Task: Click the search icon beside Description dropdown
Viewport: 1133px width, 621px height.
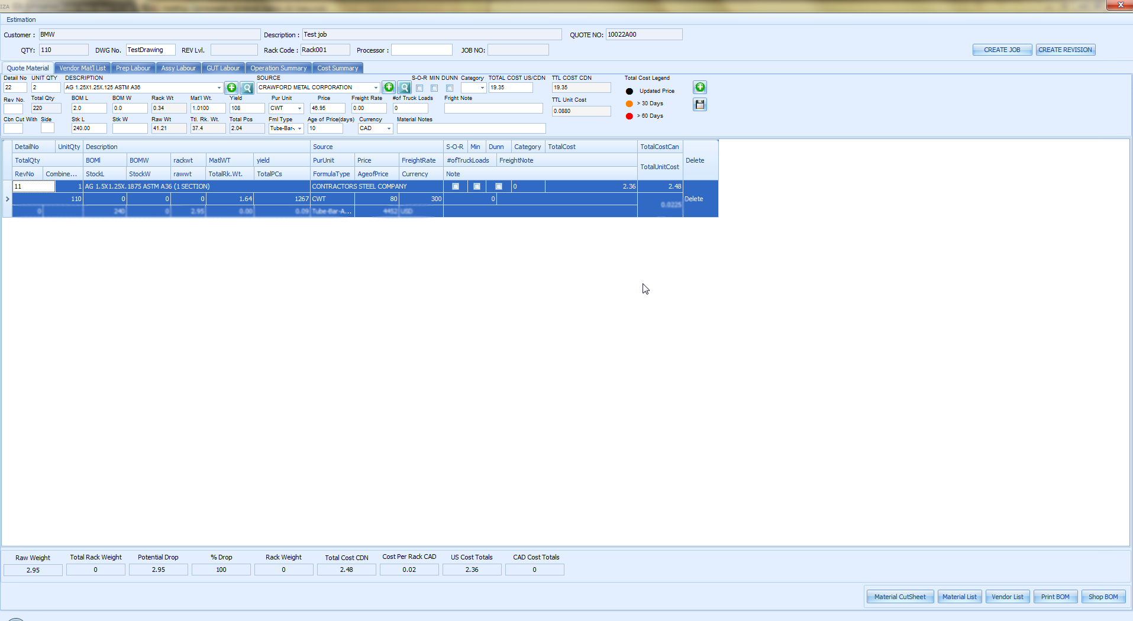Action: (247, 88)
